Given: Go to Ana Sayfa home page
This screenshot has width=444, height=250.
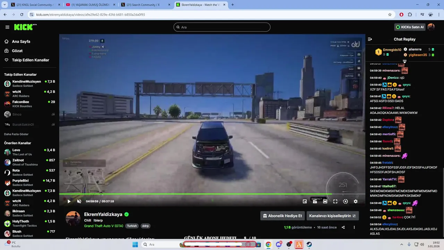Looking at the screenshot, I should 21,41.
